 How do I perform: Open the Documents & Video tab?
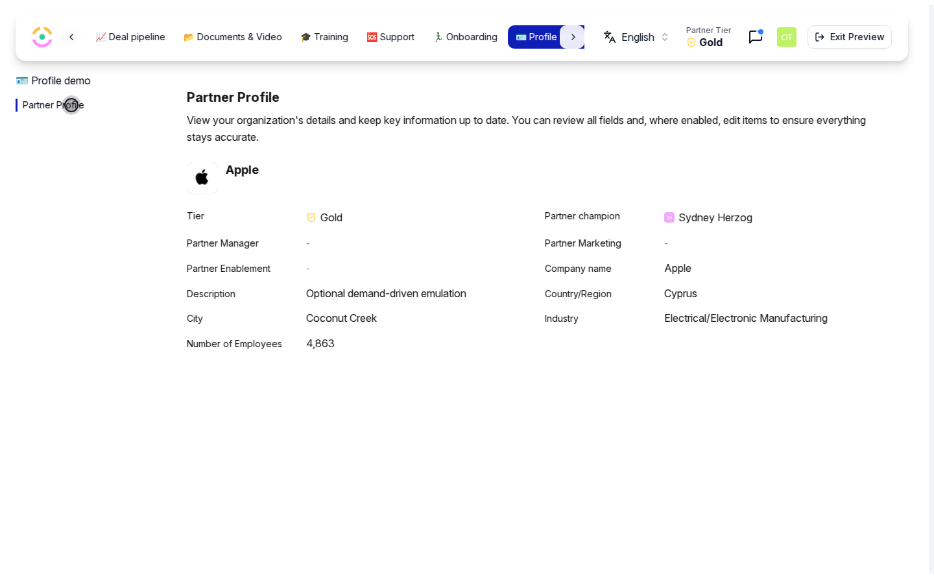click(233, 37)
